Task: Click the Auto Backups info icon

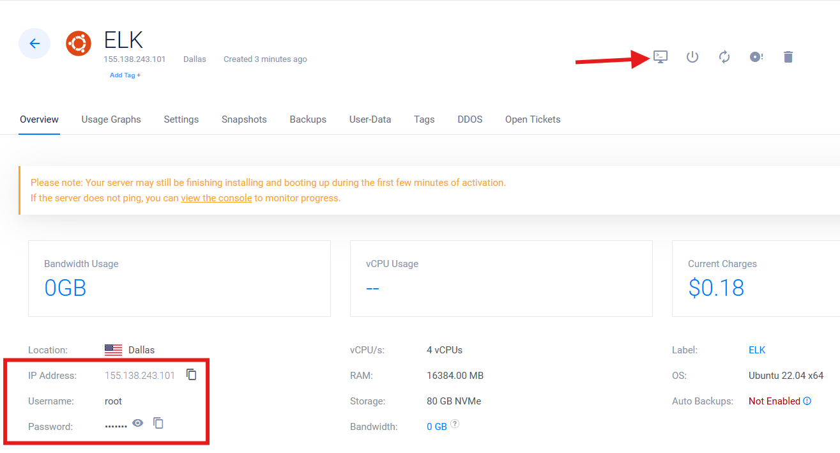Action: [807, 401]
